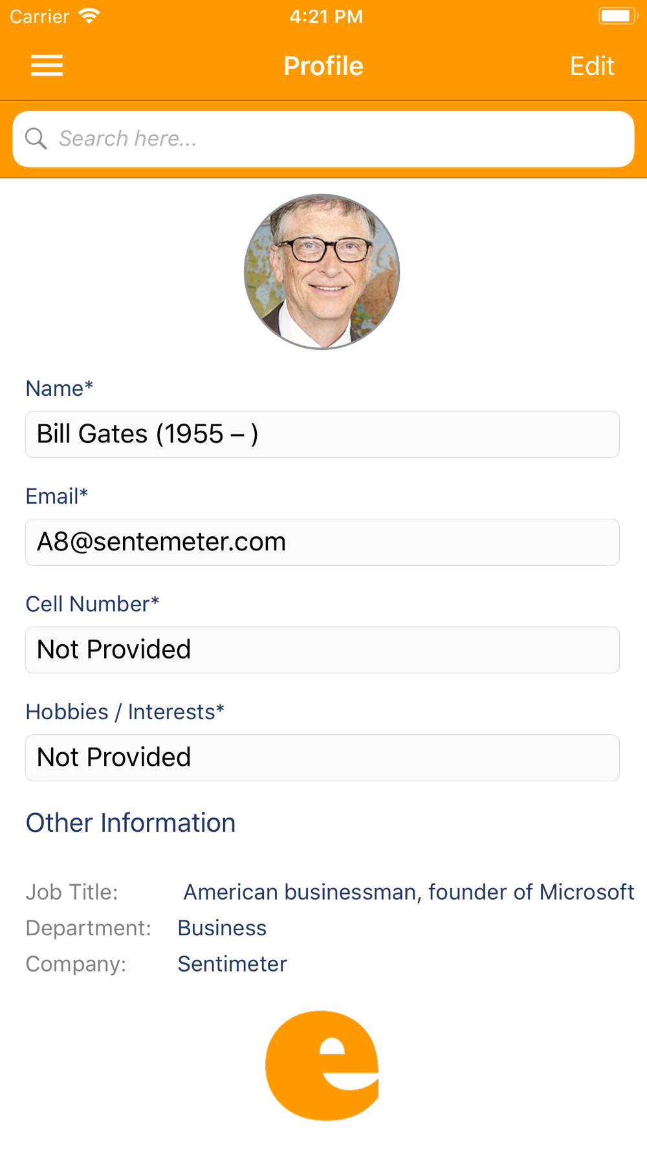Image resolution: width=647 pixels, height=1150 pixels.
Task: Tap the Other Information heading
Action: point(131,823)
